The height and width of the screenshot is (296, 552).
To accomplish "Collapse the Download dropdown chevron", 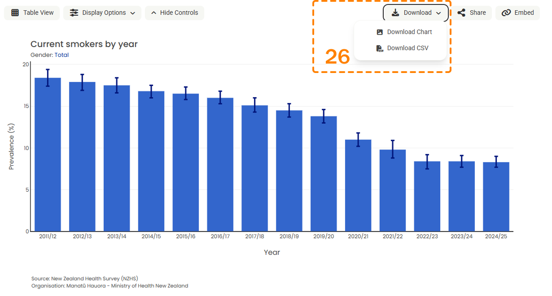I will [x=438, y=13].
